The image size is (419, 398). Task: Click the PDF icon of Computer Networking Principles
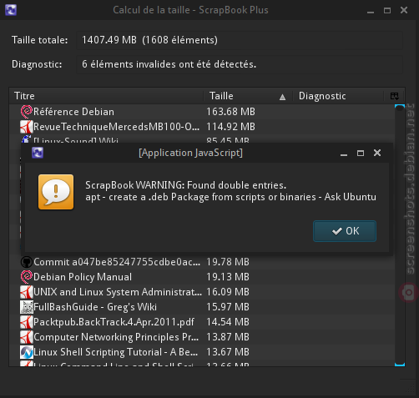click(x=27, y=337)
